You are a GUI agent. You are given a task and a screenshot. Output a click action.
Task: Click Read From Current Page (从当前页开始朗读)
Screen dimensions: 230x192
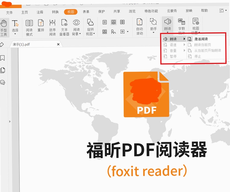206,51
